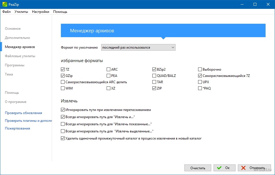
Task: Click the Пожертвования link
Action: point(17,128)
